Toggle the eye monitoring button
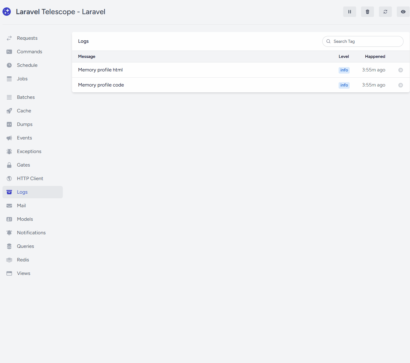410x363 pixels. [x=403, y=12]
